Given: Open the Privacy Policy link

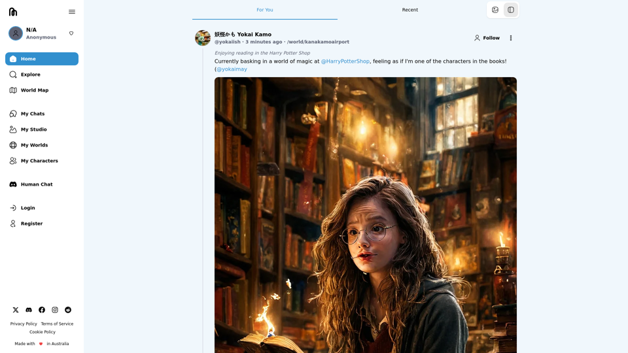Looking at the screenshot, I should [x=24, y=324].
